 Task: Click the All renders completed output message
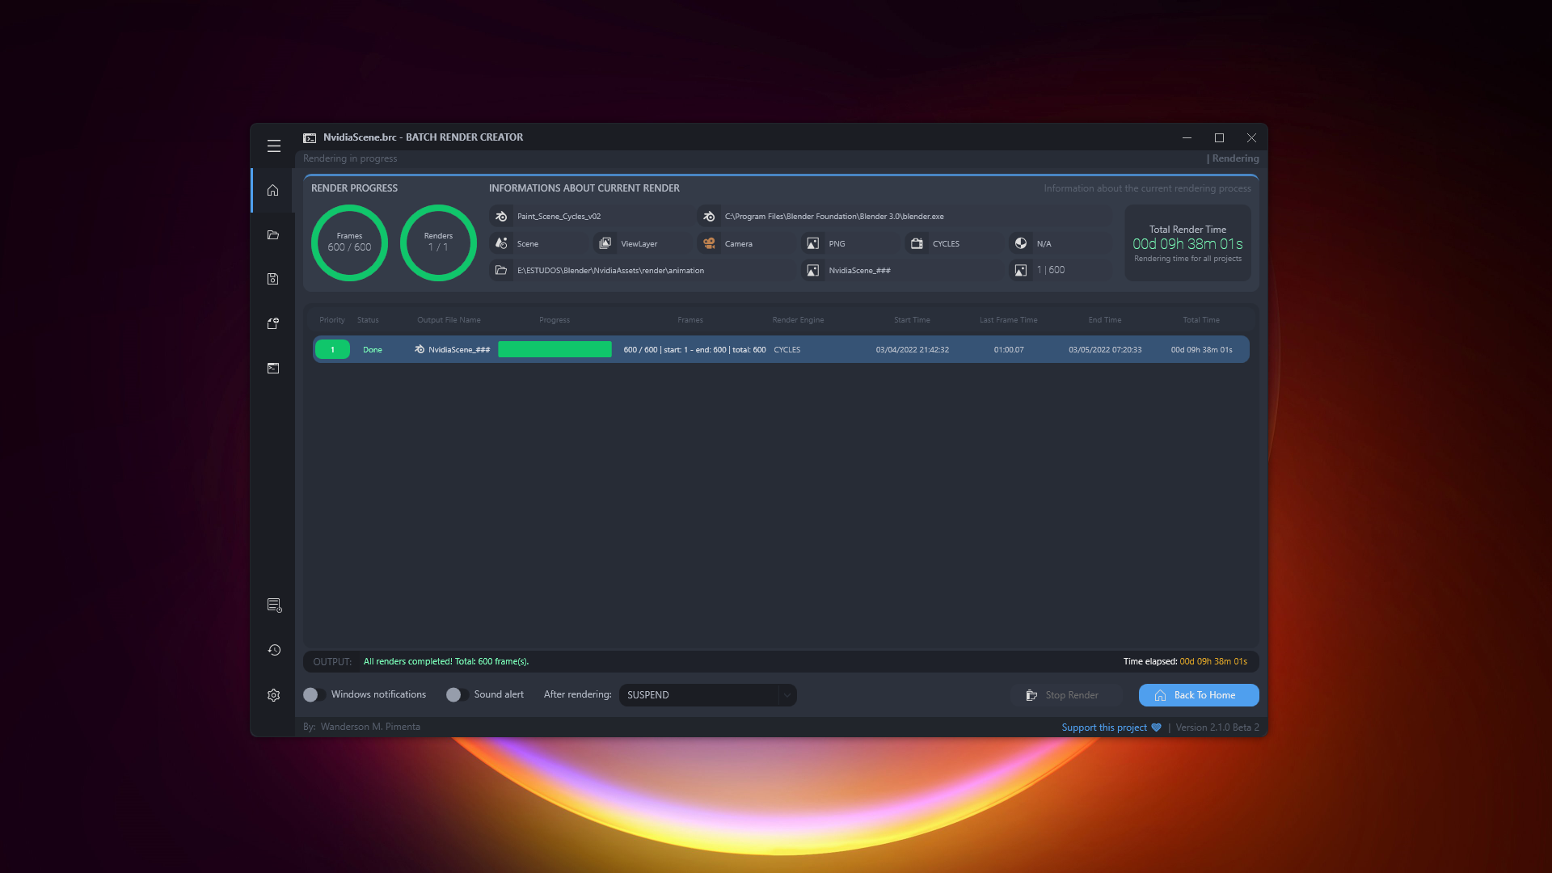coord(446,661)
